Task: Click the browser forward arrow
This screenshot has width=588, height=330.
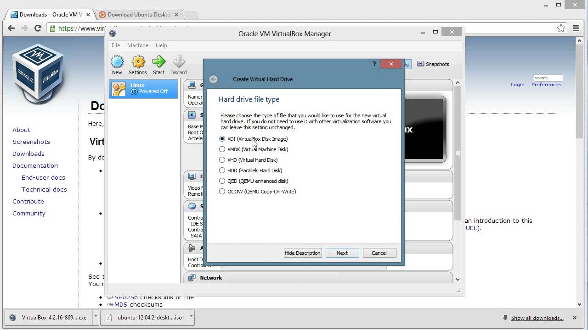Action: [x=25, y=28]
